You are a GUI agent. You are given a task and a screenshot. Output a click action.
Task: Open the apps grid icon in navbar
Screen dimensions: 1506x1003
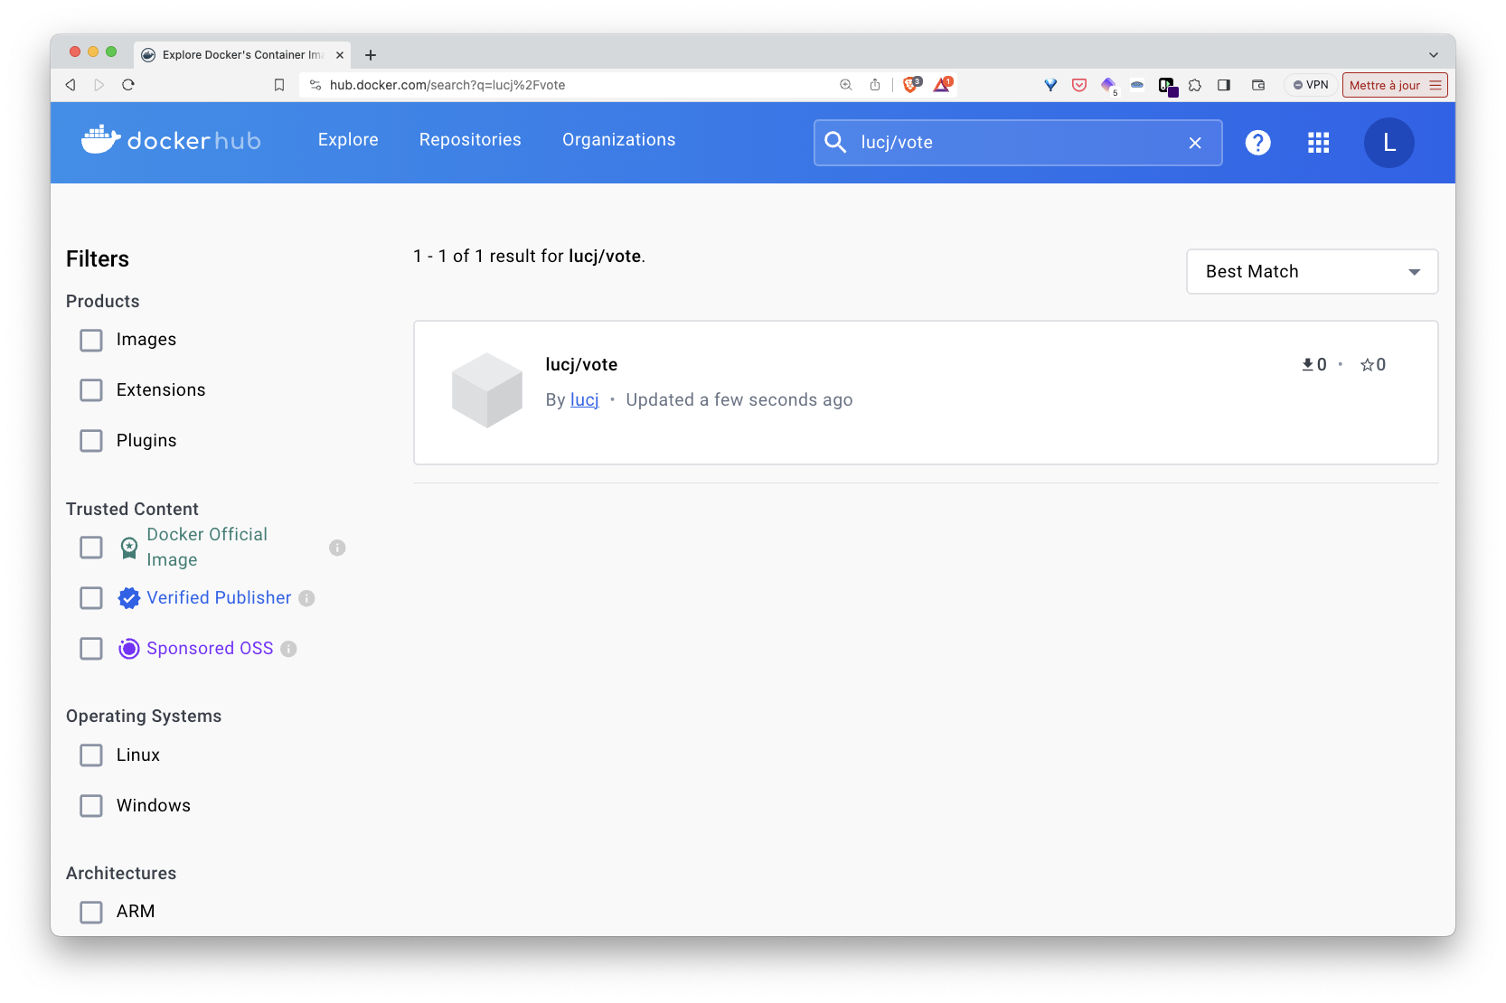pos(1318,142)
